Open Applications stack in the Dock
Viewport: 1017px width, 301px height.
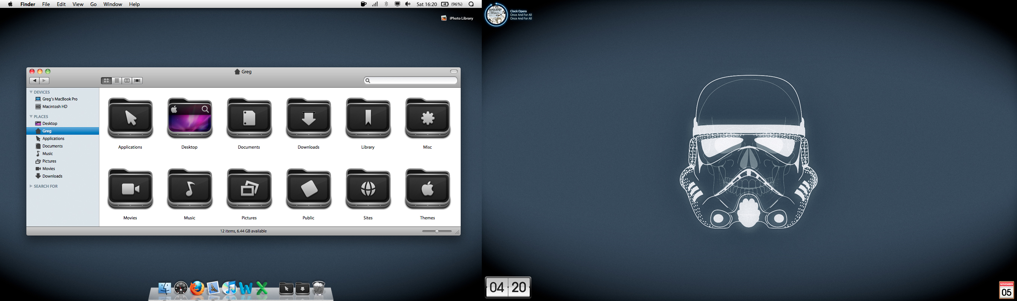pyautogui.click(x=286, y=289)
